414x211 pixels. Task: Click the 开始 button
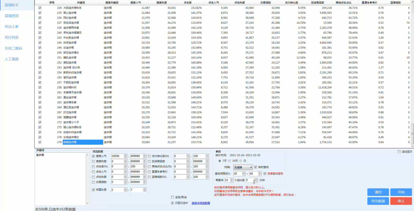click(x=401, y=192)
